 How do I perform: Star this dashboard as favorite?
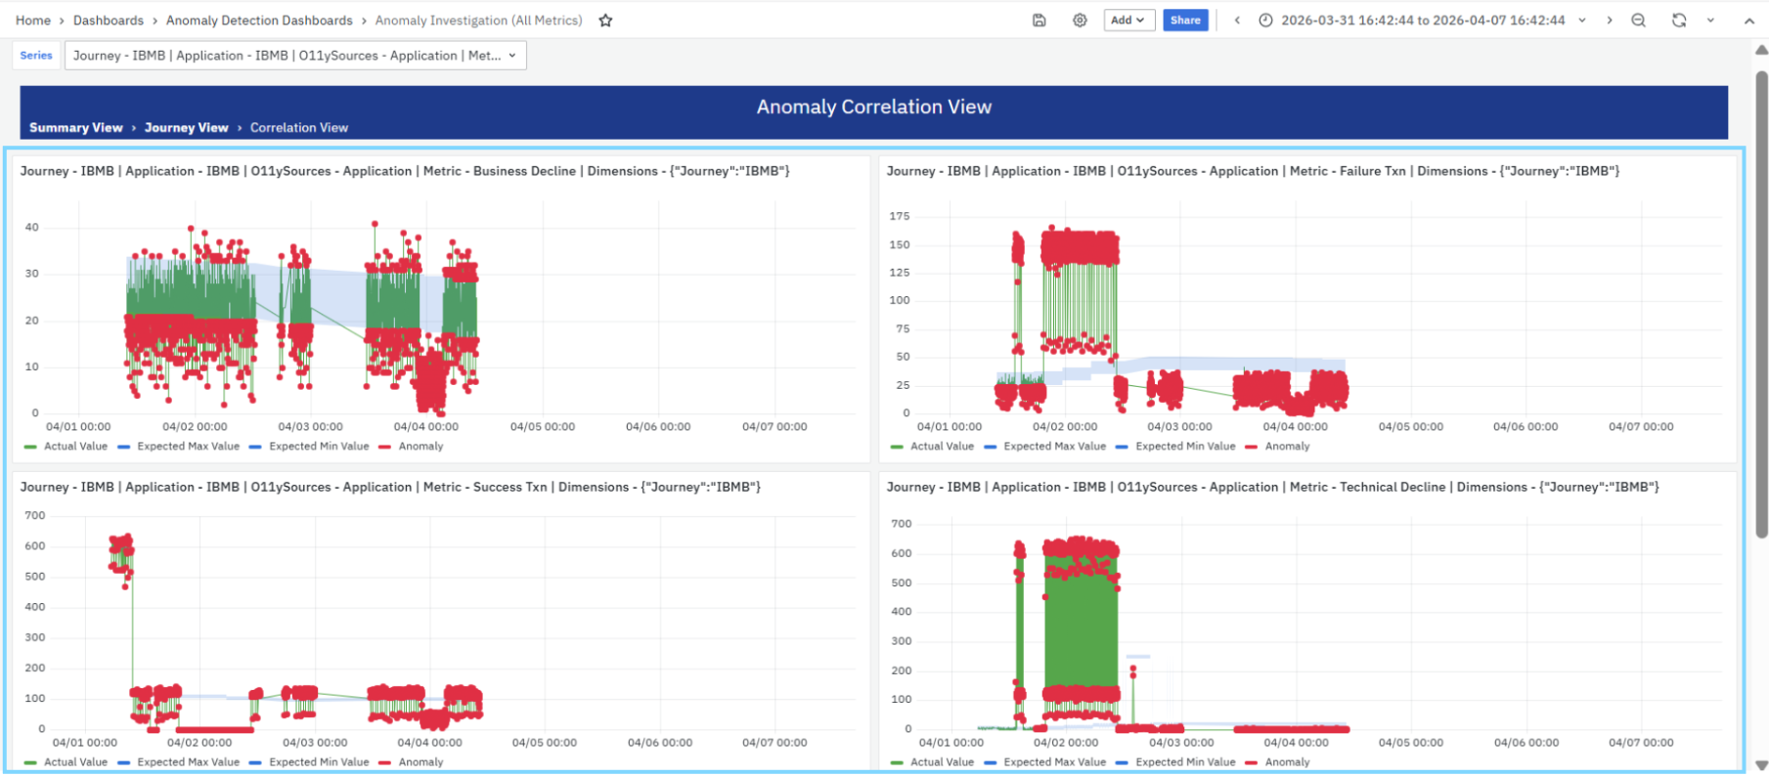click(605, 21)
